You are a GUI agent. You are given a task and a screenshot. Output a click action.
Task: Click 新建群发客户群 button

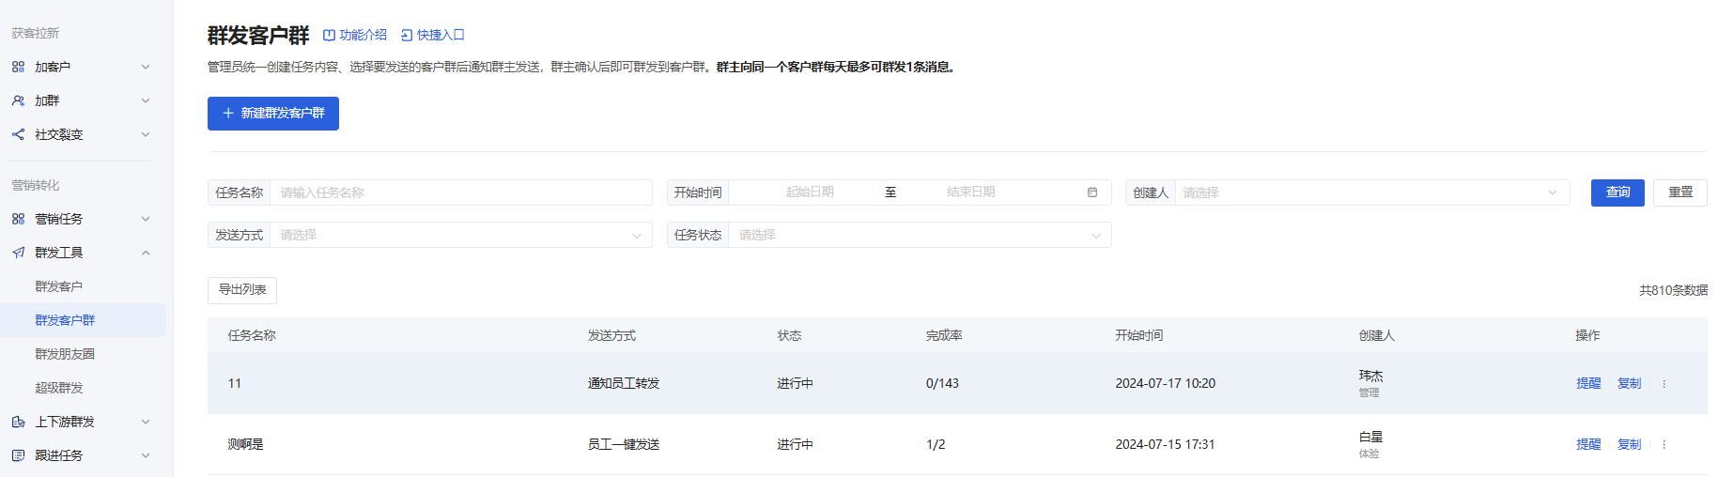pyautogui.click(x=273, y=114)
